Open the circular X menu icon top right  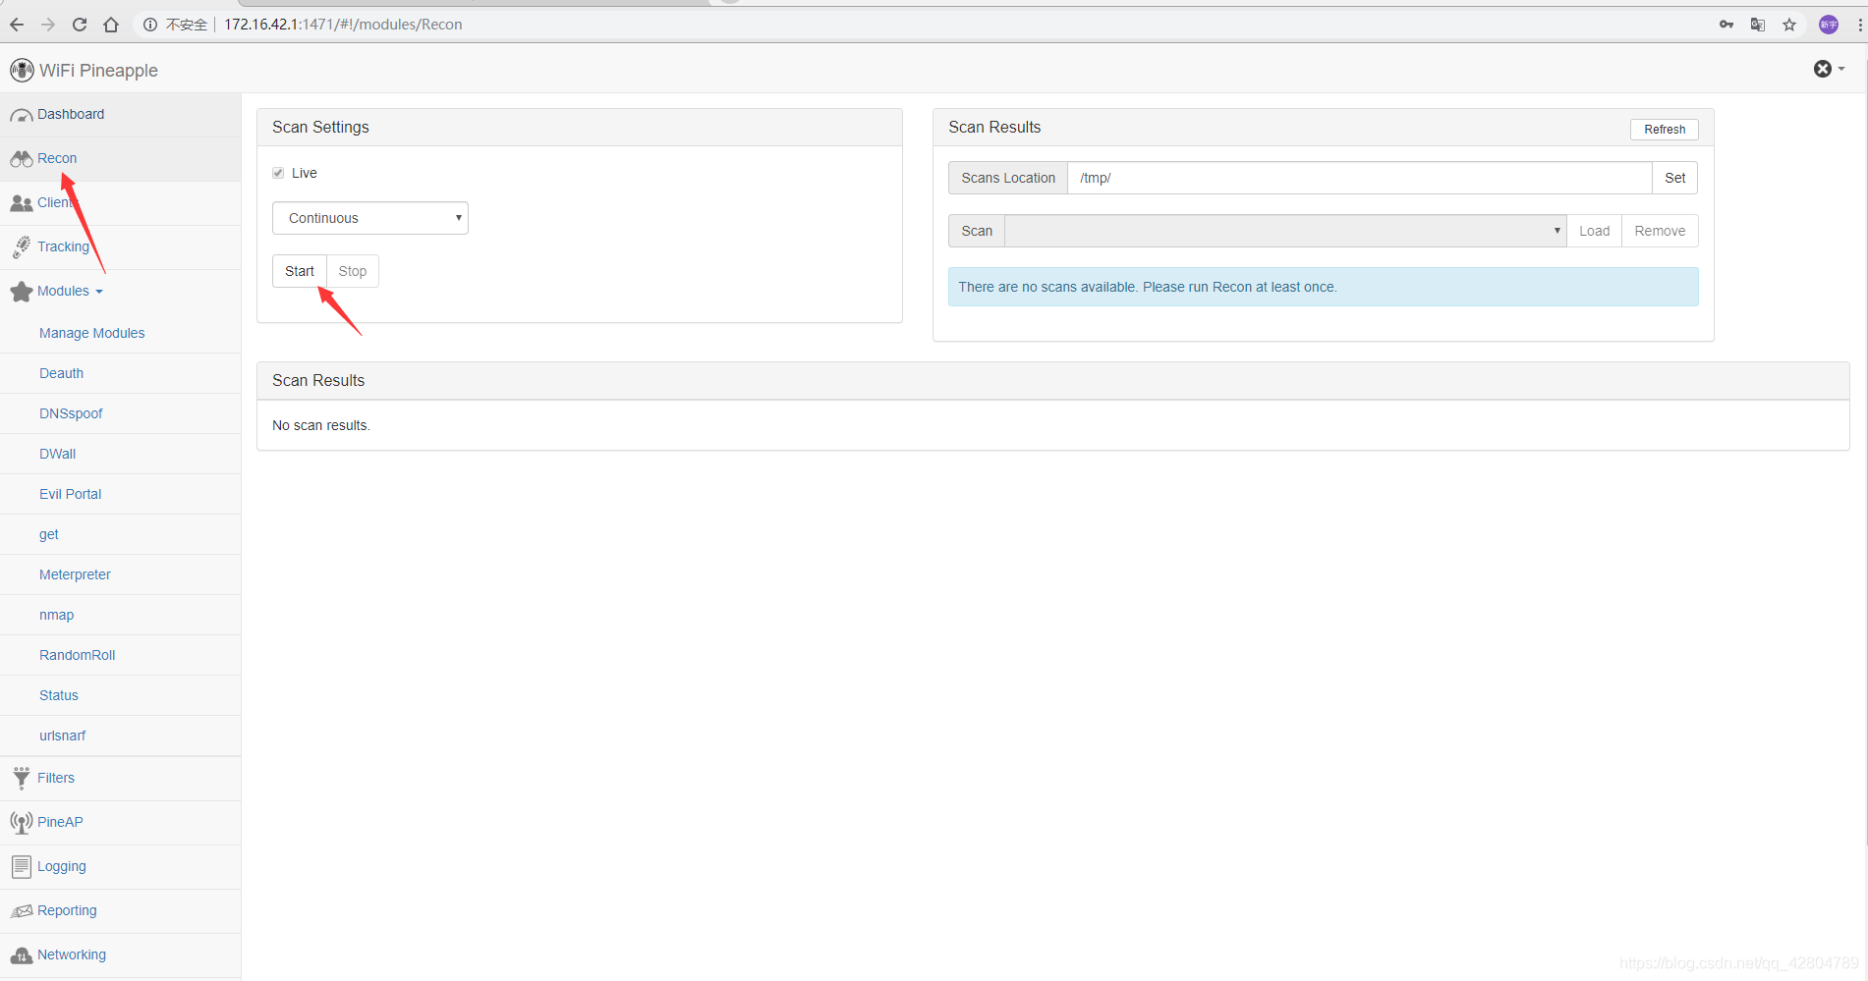pos(1823,69)
